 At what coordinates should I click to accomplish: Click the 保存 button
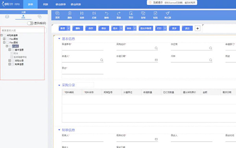point(91,28)
